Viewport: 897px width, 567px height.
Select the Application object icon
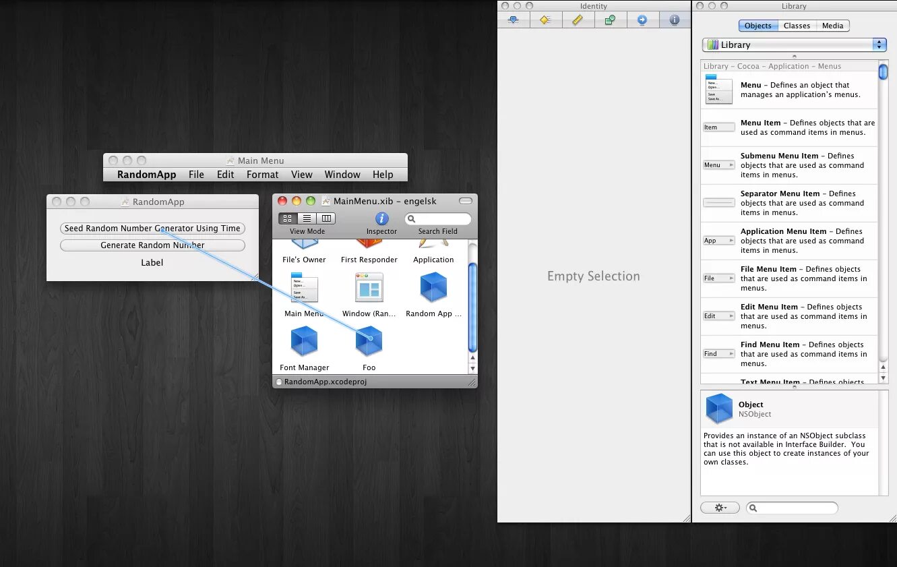pyautogui.click(x=433, y=245)
